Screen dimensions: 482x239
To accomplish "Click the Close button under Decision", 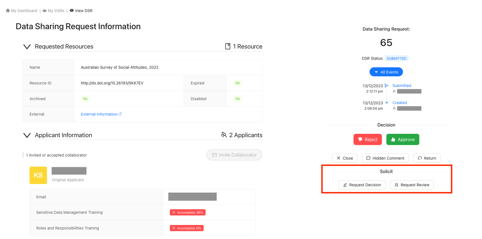I will click(x=345, y=158).
